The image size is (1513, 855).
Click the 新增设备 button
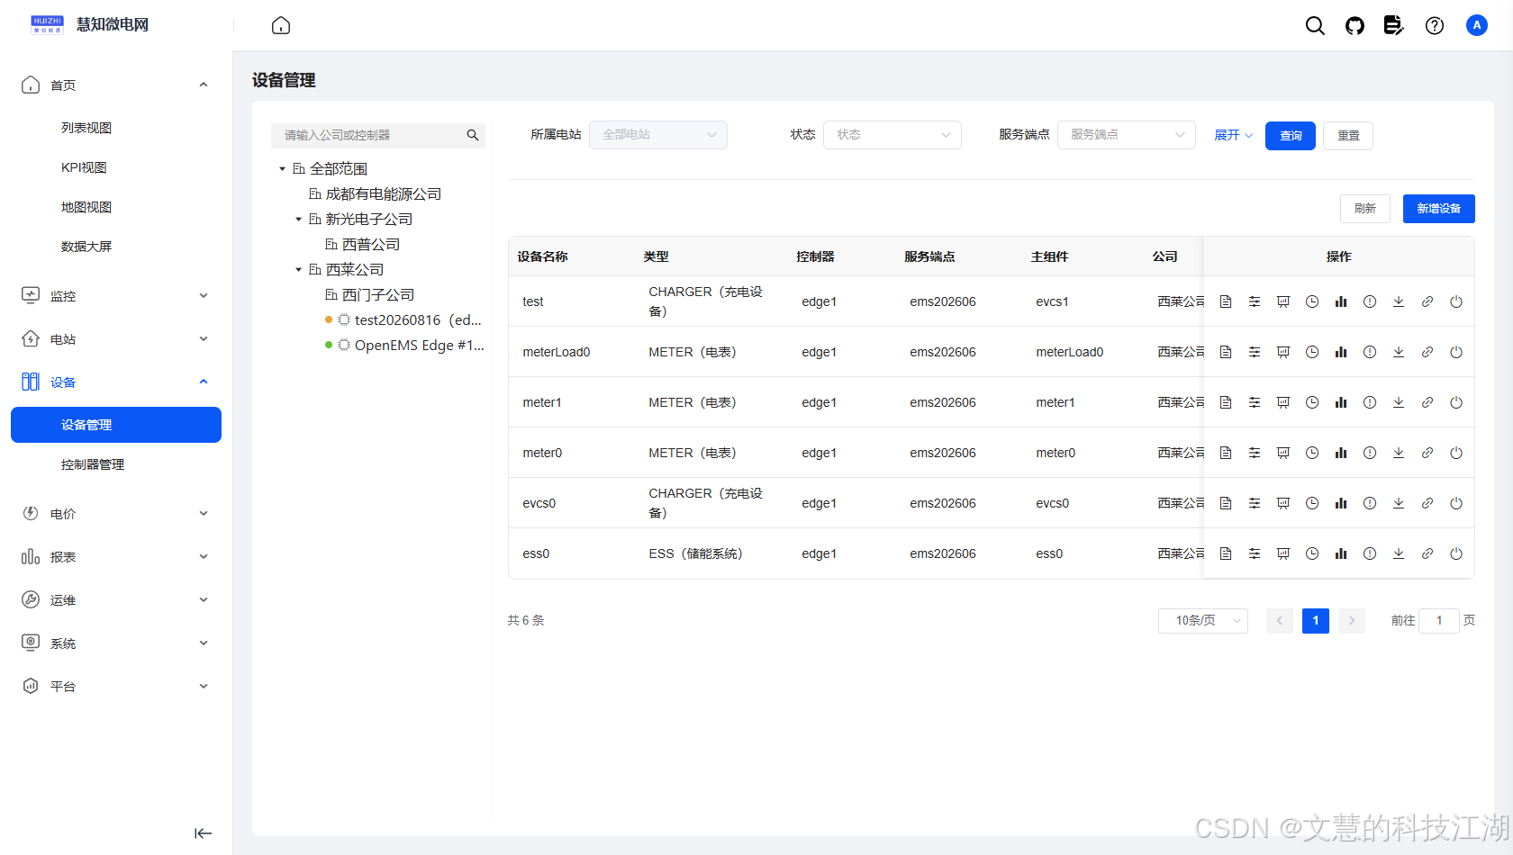1439,209
